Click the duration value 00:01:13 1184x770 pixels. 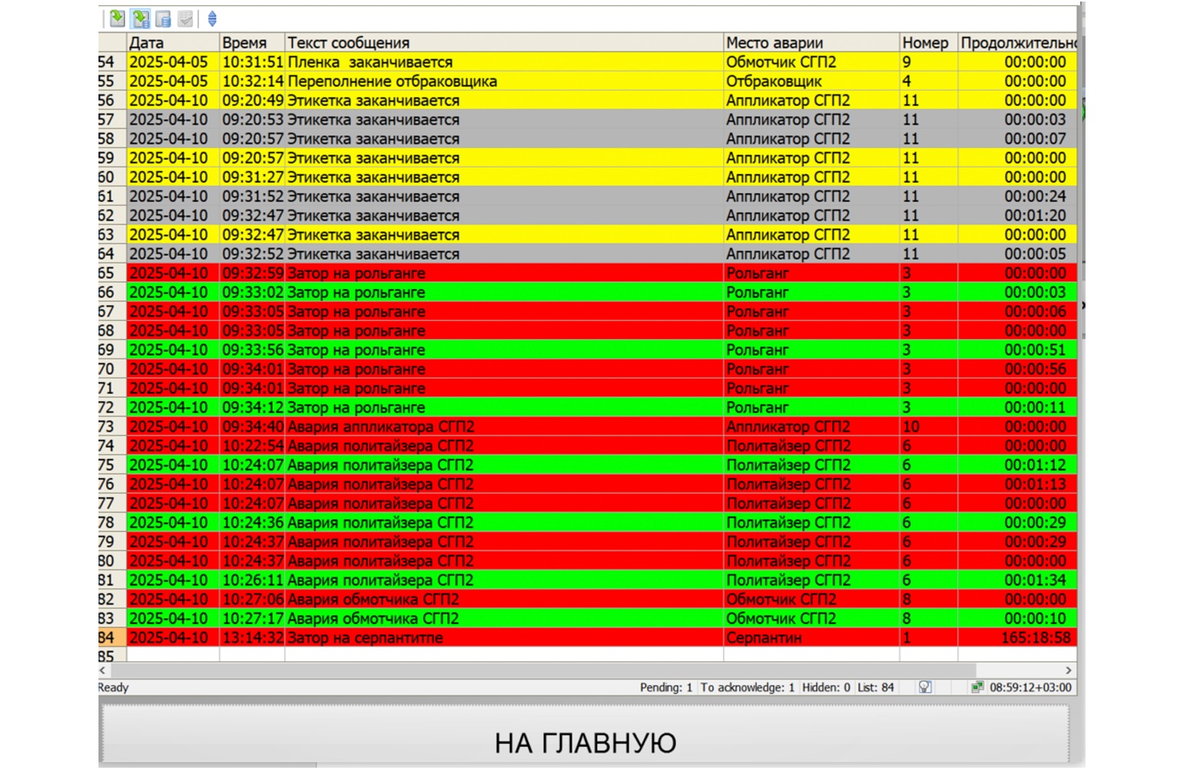pos(1036,484)
